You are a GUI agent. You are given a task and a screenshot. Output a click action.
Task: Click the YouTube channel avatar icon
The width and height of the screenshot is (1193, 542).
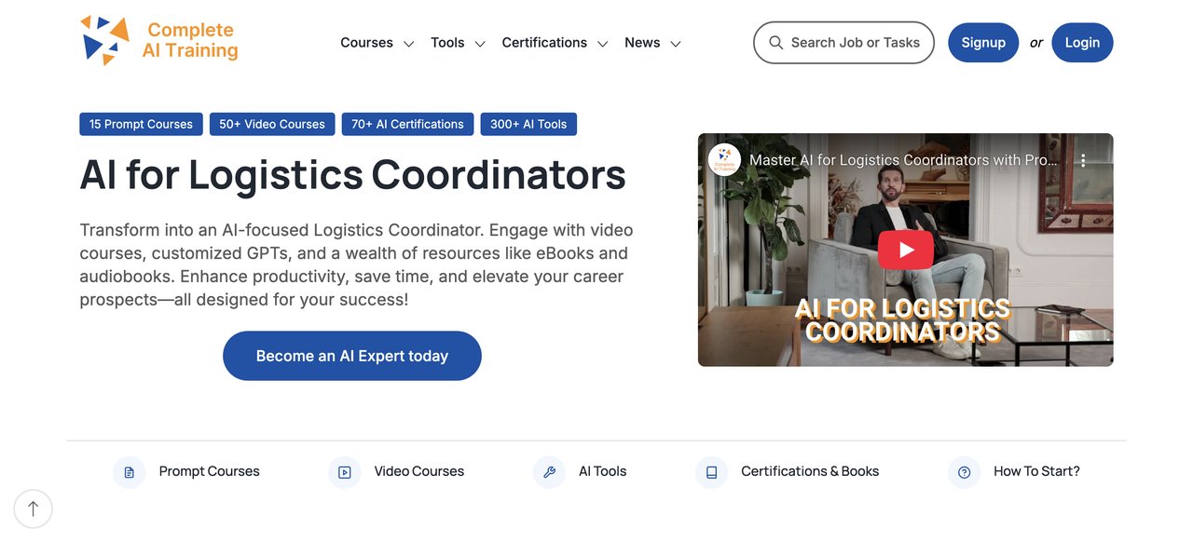pos(724,160)
